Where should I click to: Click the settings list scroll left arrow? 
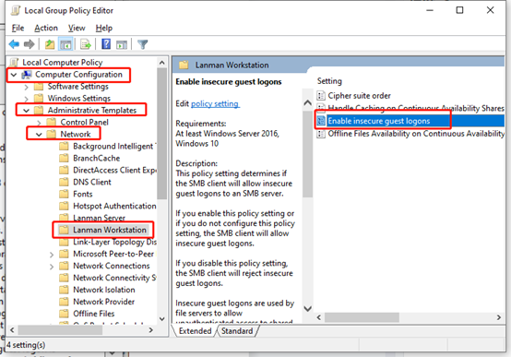[x=319, y=317]
